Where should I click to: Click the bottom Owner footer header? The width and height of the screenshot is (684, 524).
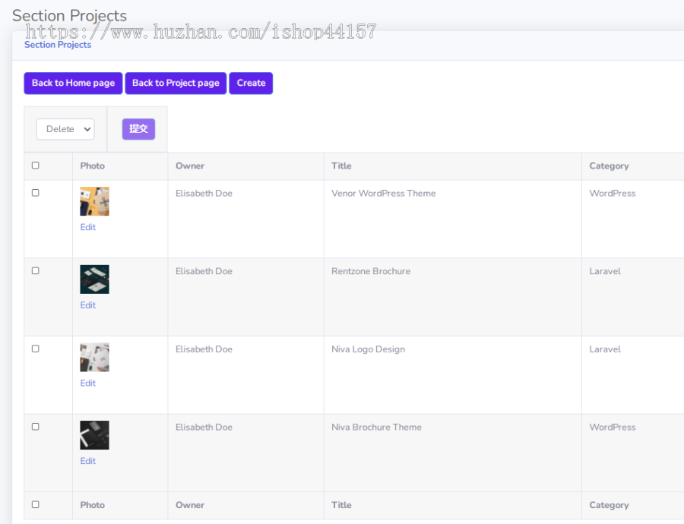[x=190, y=505]
